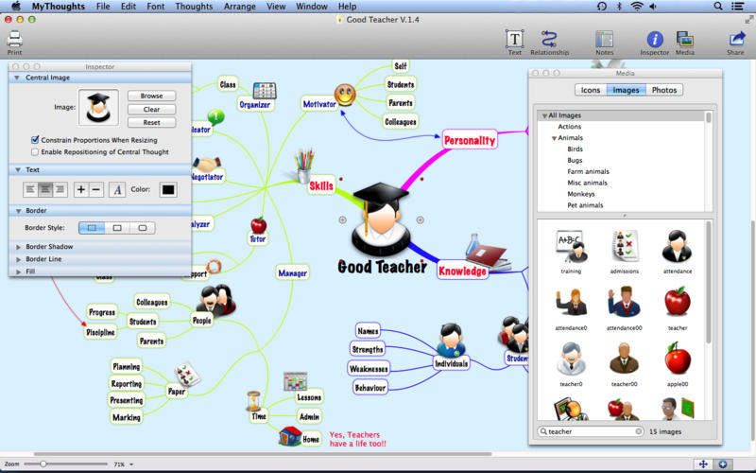Select the square border style
The height and width of the screenshot is (473, 756).
(x=92, y=228)
